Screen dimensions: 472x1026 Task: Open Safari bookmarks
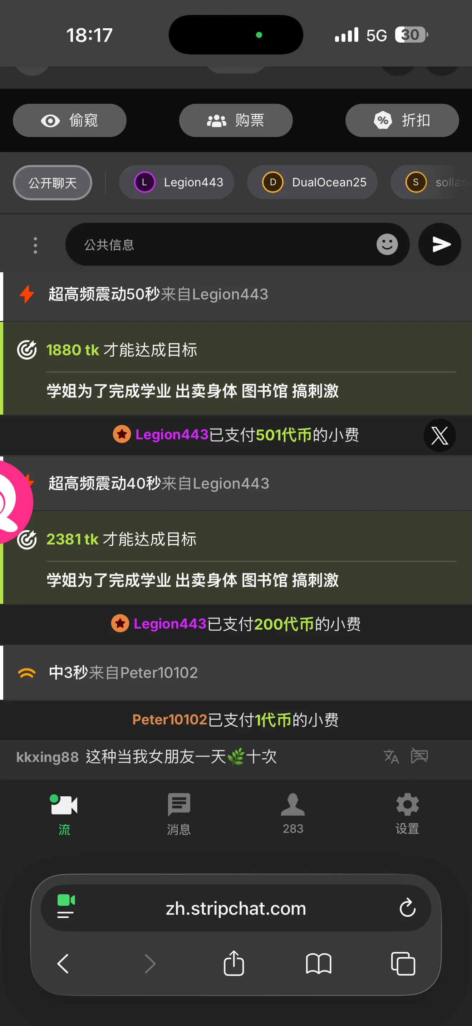click(x=318, y=963)
